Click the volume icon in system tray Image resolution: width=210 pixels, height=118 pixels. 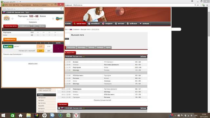(192, 115)
